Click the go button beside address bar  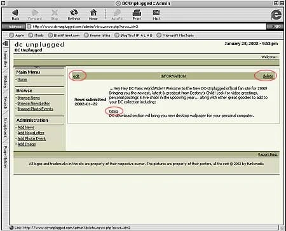click(275, 27)
